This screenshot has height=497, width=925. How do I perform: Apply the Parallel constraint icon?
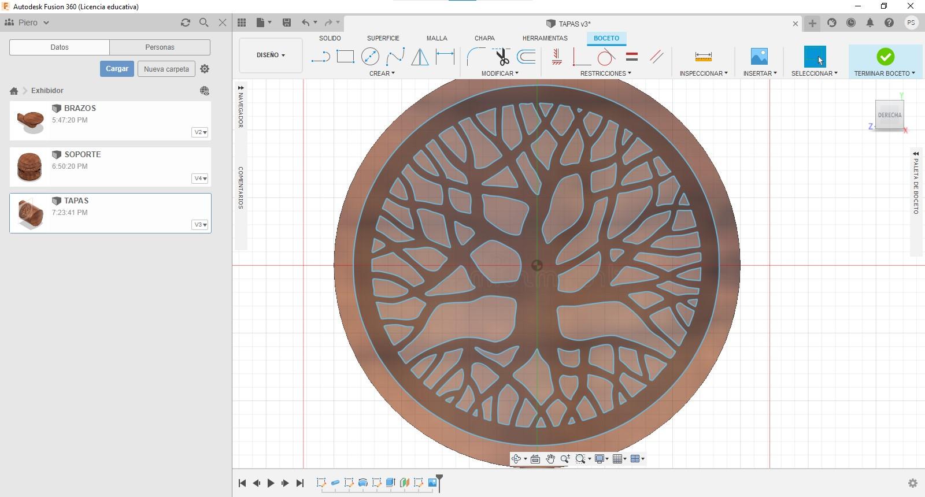point(657,57)
